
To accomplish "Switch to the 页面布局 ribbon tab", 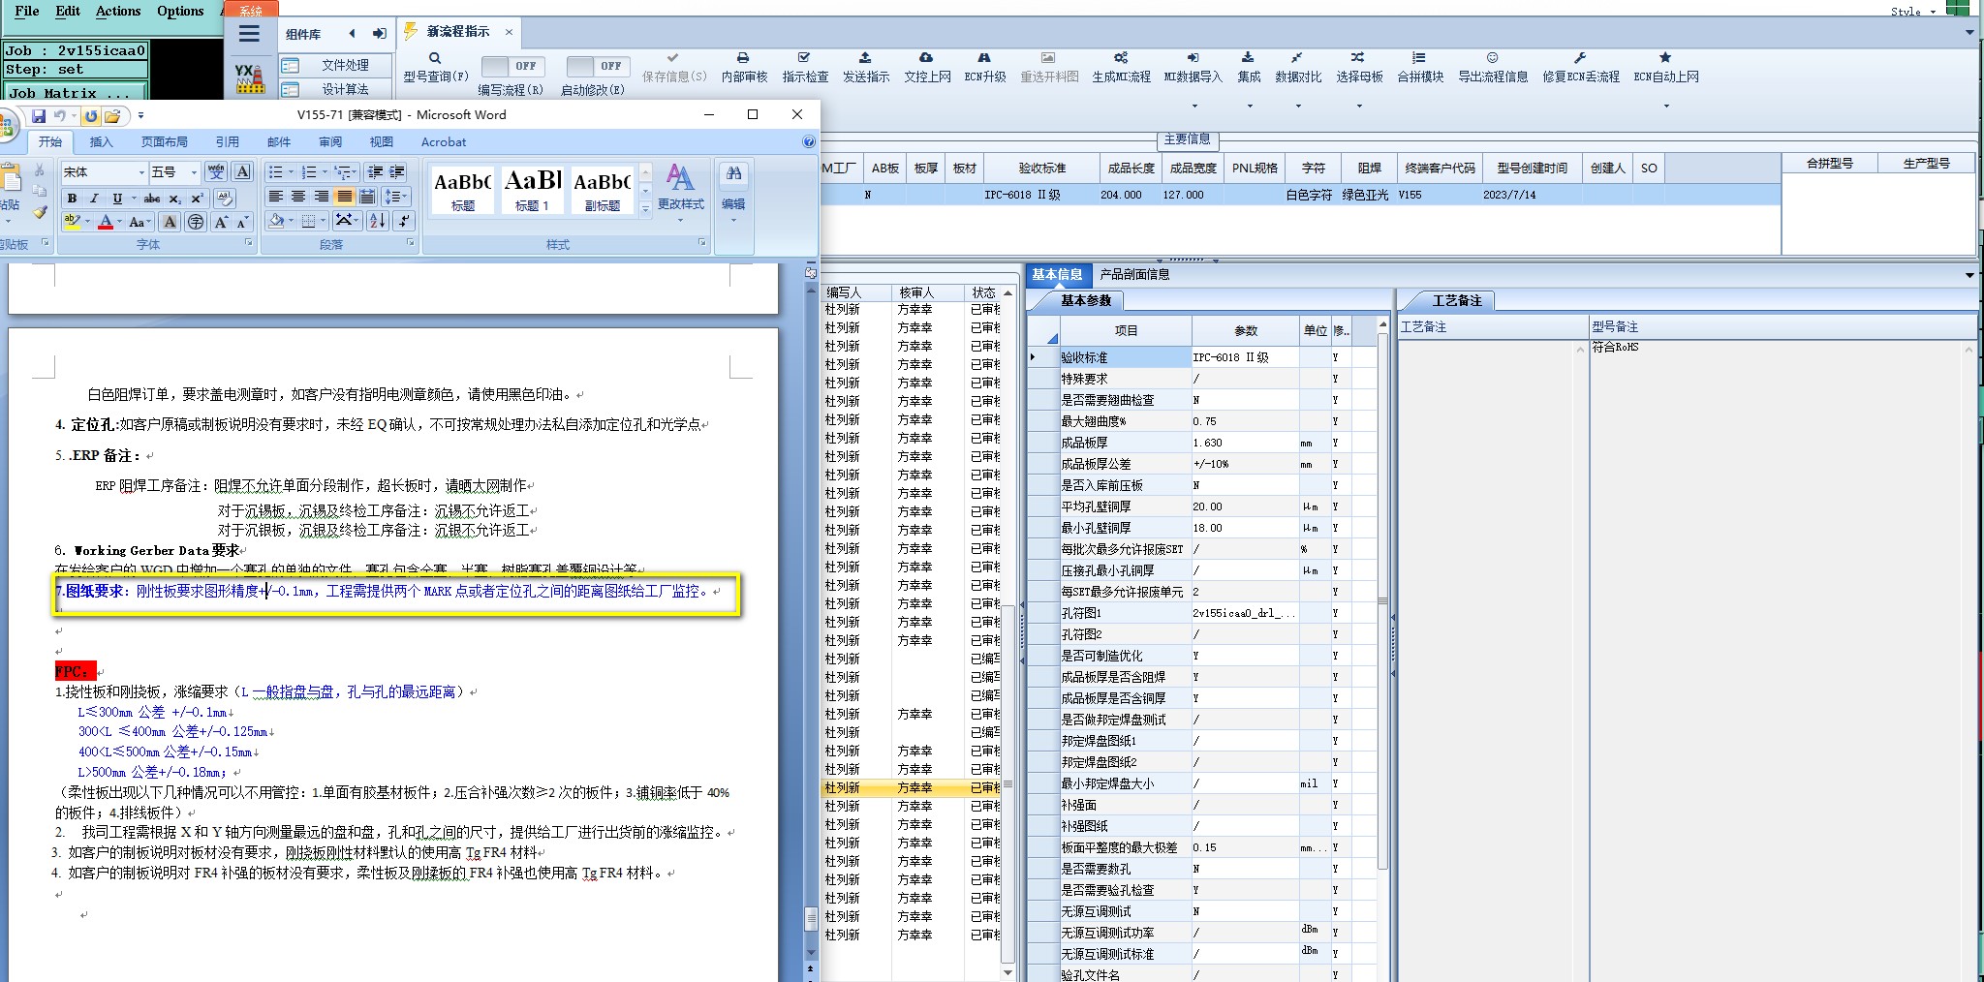I will [x=165, y=142].
